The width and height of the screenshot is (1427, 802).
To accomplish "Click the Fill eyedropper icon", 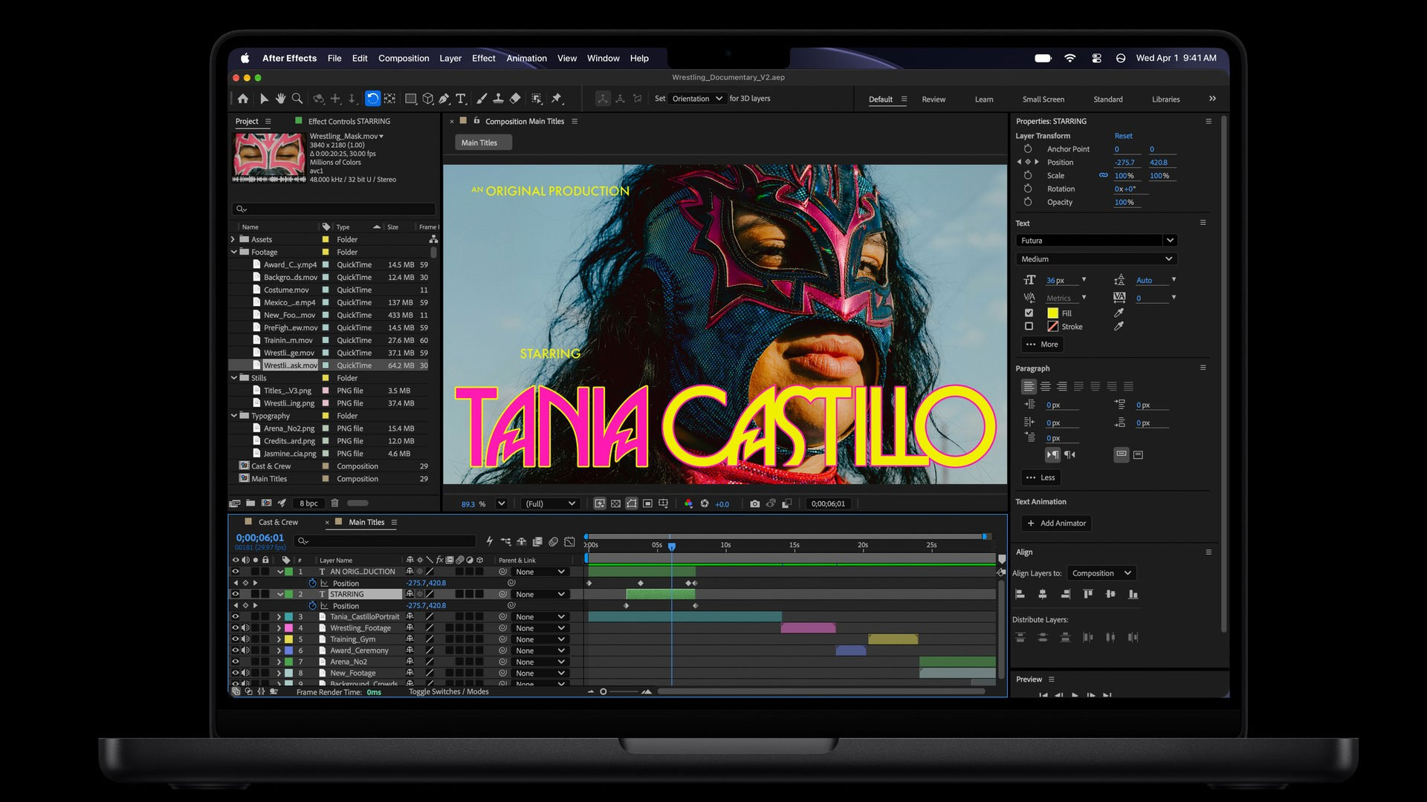I will pyautogui.click(x=1119, y=313).
